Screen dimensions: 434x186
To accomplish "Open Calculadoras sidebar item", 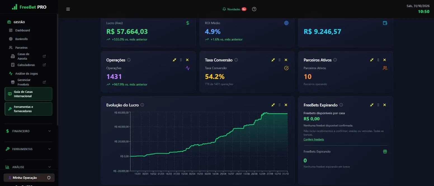I will [x=26, y=65].
